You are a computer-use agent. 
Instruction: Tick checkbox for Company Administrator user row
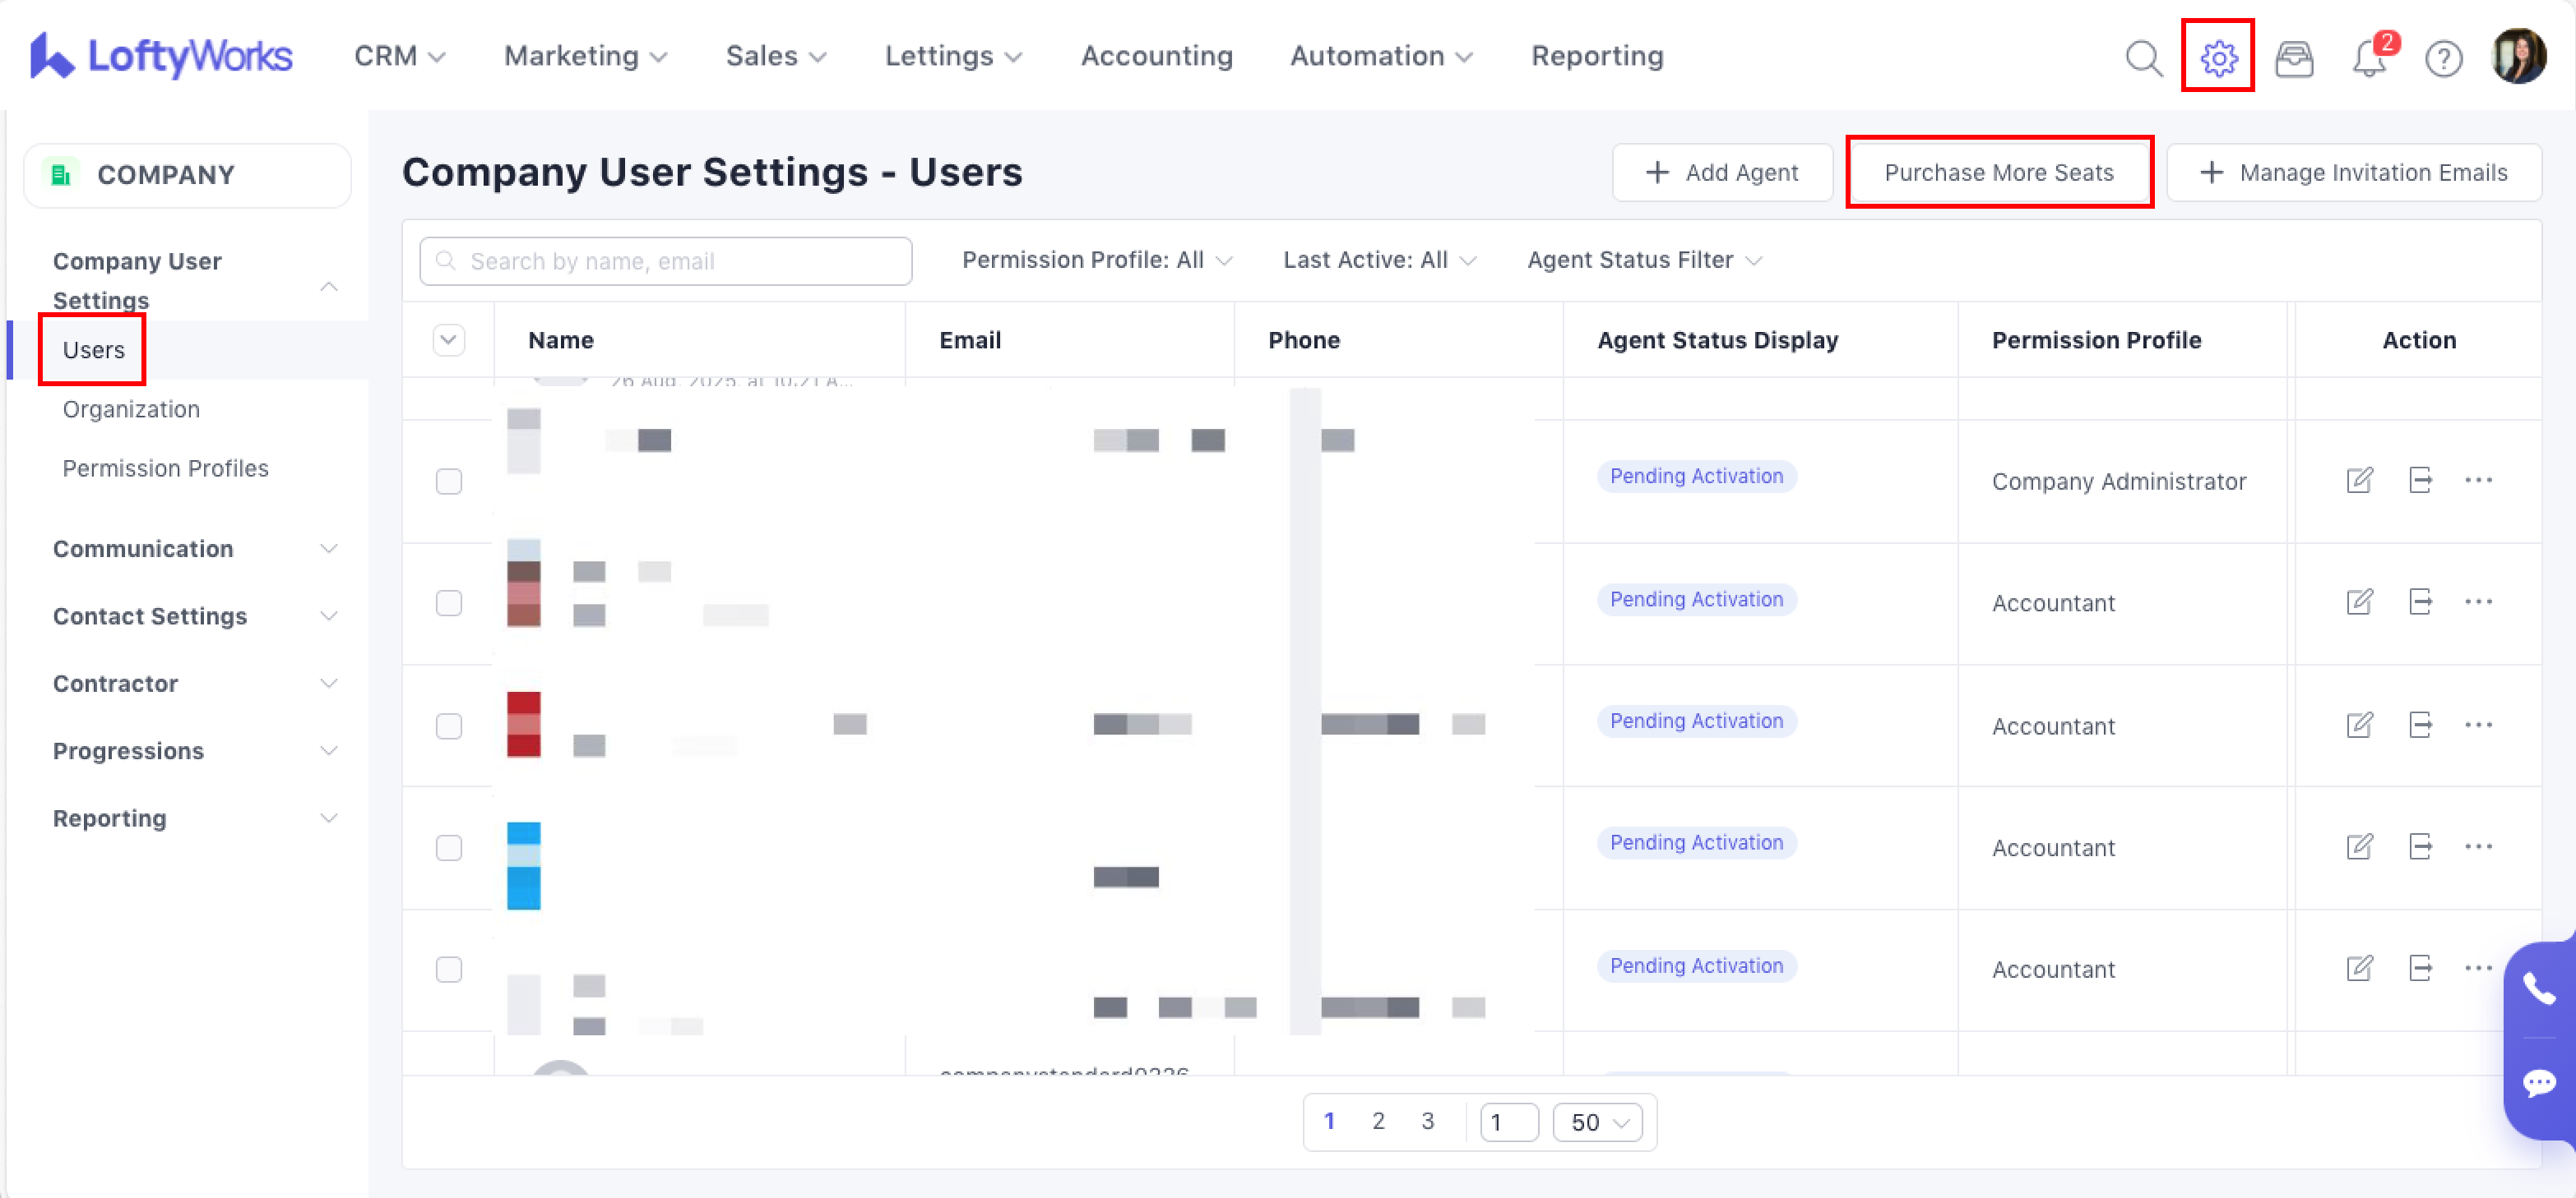coord(449,482)
